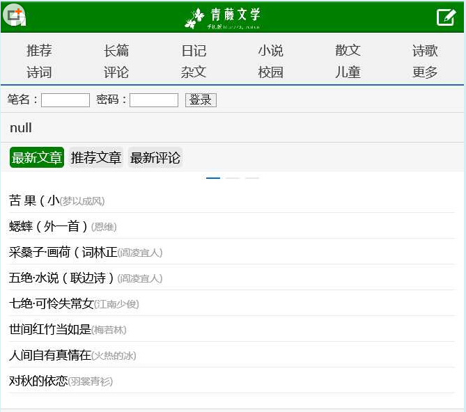Screen dimensions: 466x412
Task: Open the 杂文 category
Action: pyautogui.click(x=194, y=72)
